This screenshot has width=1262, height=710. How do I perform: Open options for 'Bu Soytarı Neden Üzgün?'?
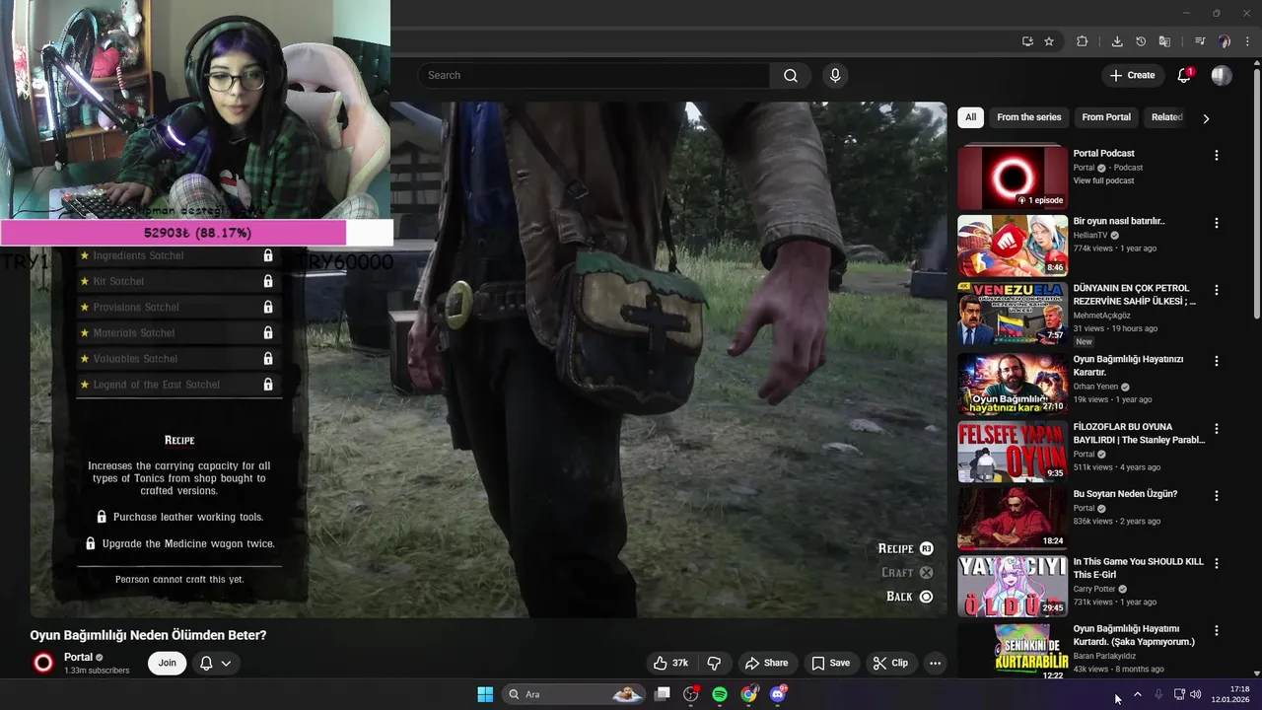[1217, 496]
